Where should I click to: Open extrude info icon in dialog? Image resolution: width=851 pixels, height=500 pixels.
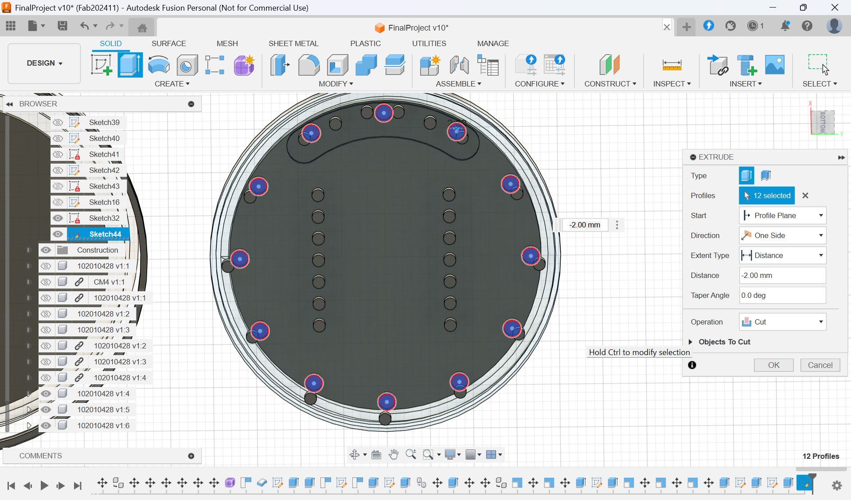tap(692, 365)
